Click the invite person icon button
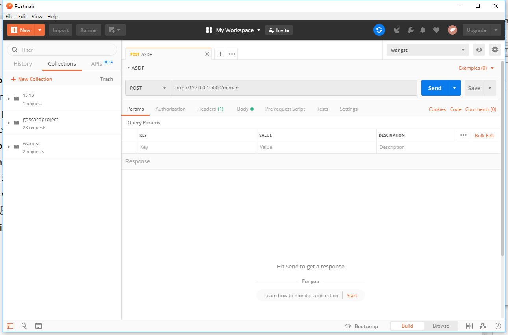The height and width of the screenshot is (335, 508). (271, 30)
